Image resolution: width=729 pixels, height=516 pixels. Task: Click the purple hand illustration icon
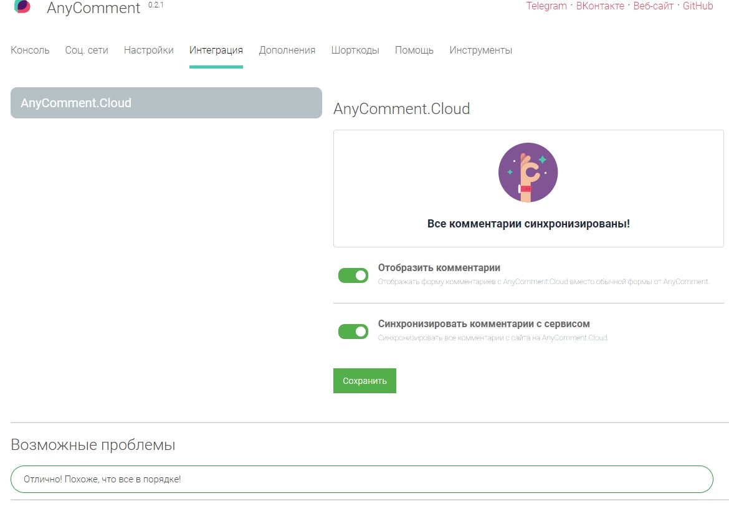coord(528,173)
